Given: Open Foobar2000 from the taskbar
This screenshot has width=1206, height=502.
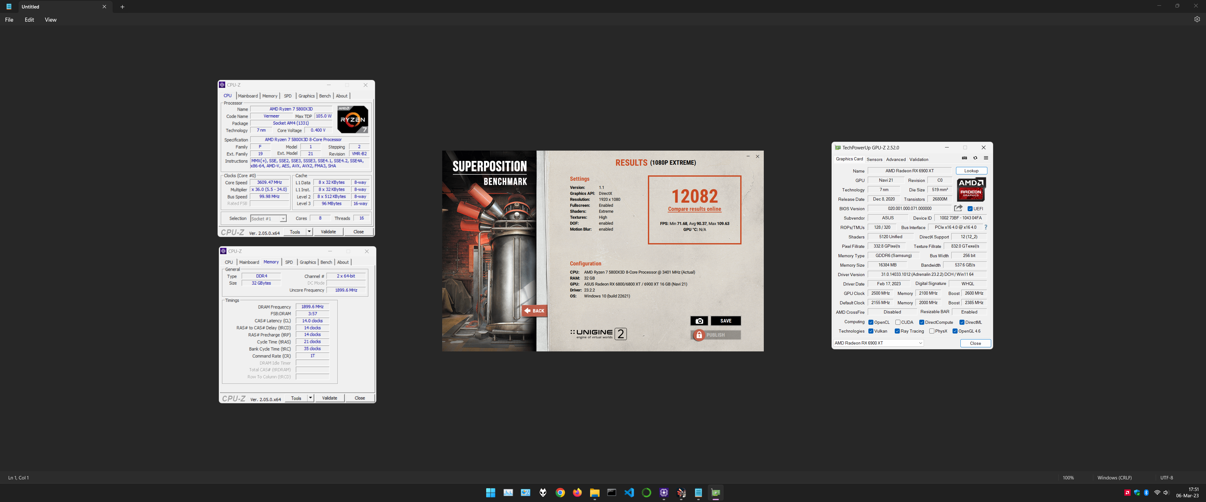Looking at the screenshot, I should 543,493.
